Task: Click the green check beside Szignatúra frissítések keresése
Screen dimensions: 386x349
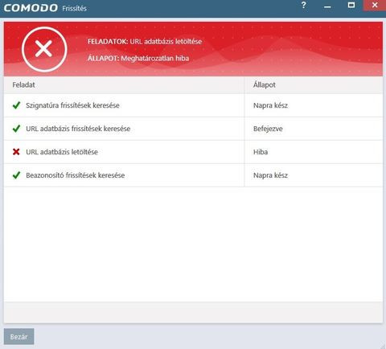Action: pyautogui.click(x=16, y=105)
